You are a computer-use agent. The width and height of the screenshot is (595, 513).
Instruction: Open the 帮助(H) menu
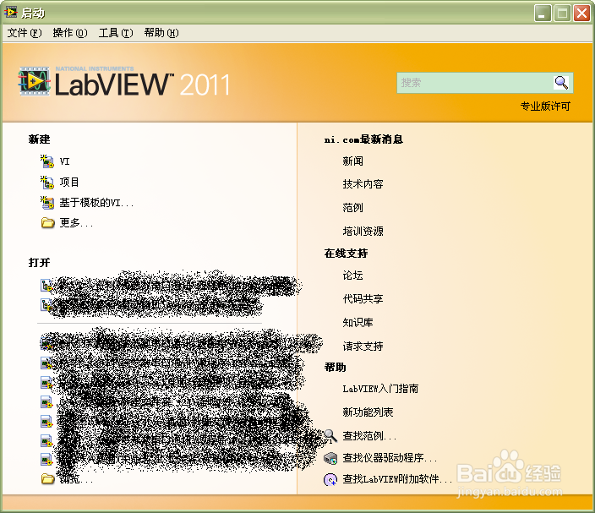[161, 33]
